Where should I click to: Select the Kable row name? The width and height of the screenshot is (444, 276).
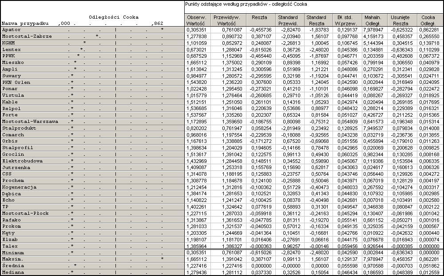click(10, 102)
